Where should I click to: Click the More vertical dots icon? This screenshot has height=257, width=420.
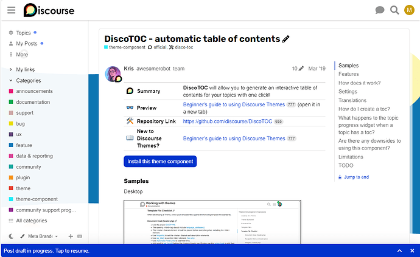point(11,54)
